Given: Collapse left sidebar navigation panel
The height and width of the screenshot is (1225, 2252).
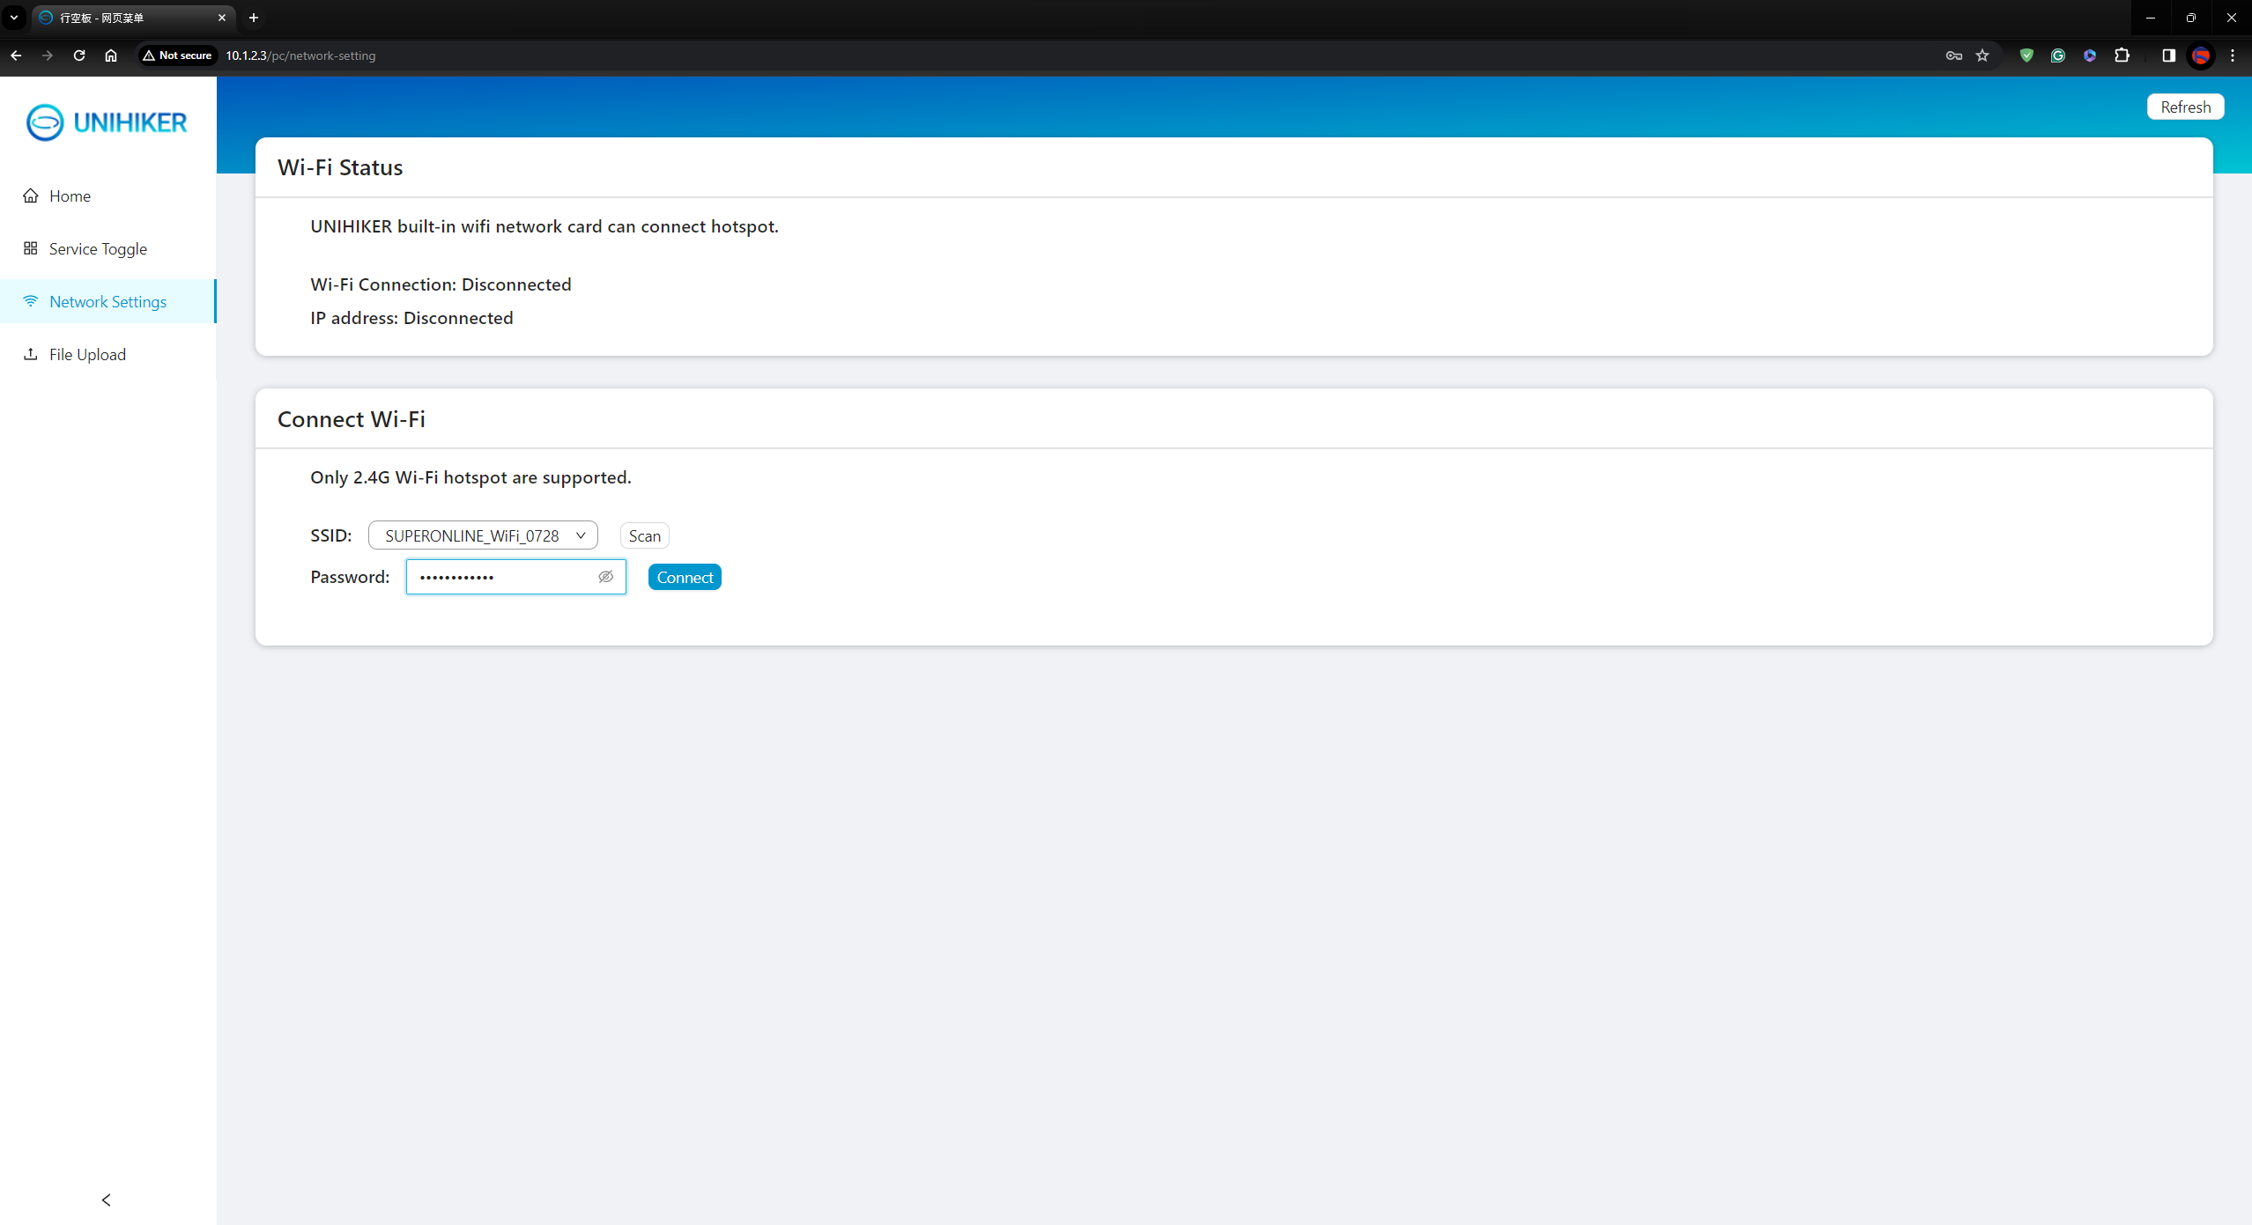Looking at the screenshot, I should point(106,1199).
